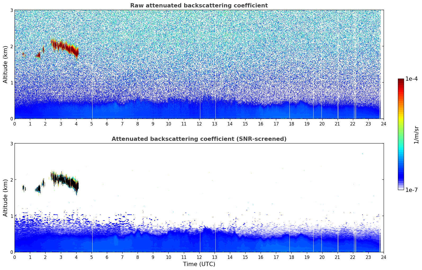Click the '1/m/sr' color bar unit label

416,135
